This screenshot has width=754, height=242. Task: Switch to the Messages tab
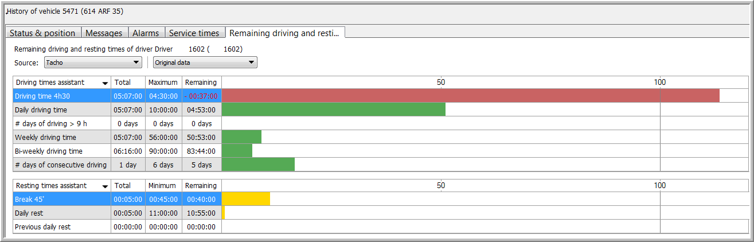(x=104, y=33)
